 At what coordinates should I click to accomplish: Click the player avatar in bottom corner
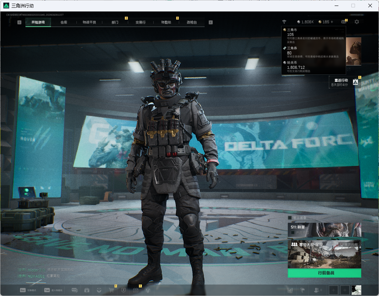pos(356,290)
